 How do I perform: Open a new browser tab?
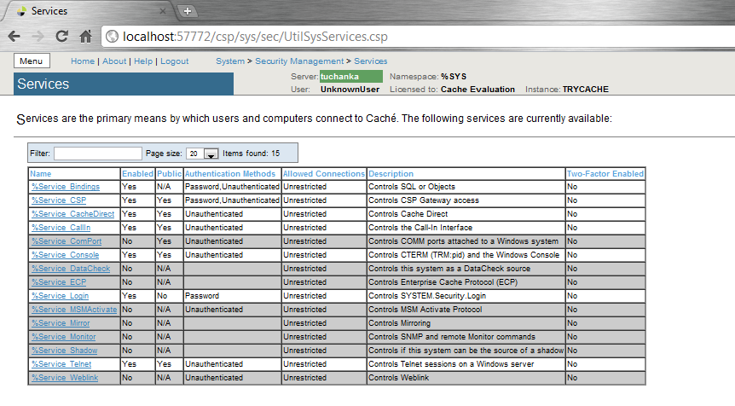tap(187, 11)
